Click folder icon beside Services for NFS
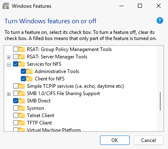 [22, 64]
